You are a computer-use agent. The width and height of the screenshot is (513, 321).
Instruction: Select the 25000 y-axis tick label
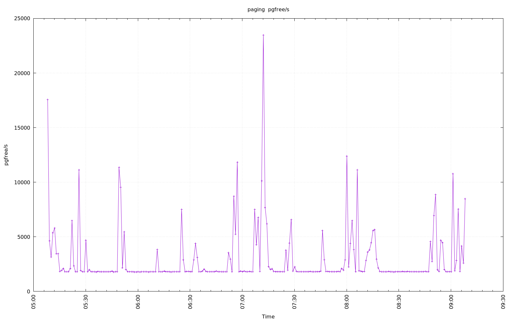22,19
